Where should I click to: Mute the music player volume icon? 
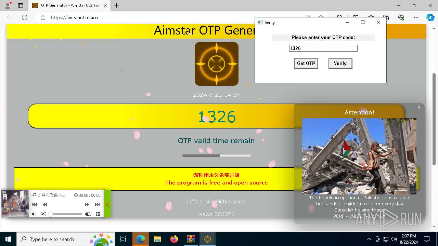(x=34, y=214)
